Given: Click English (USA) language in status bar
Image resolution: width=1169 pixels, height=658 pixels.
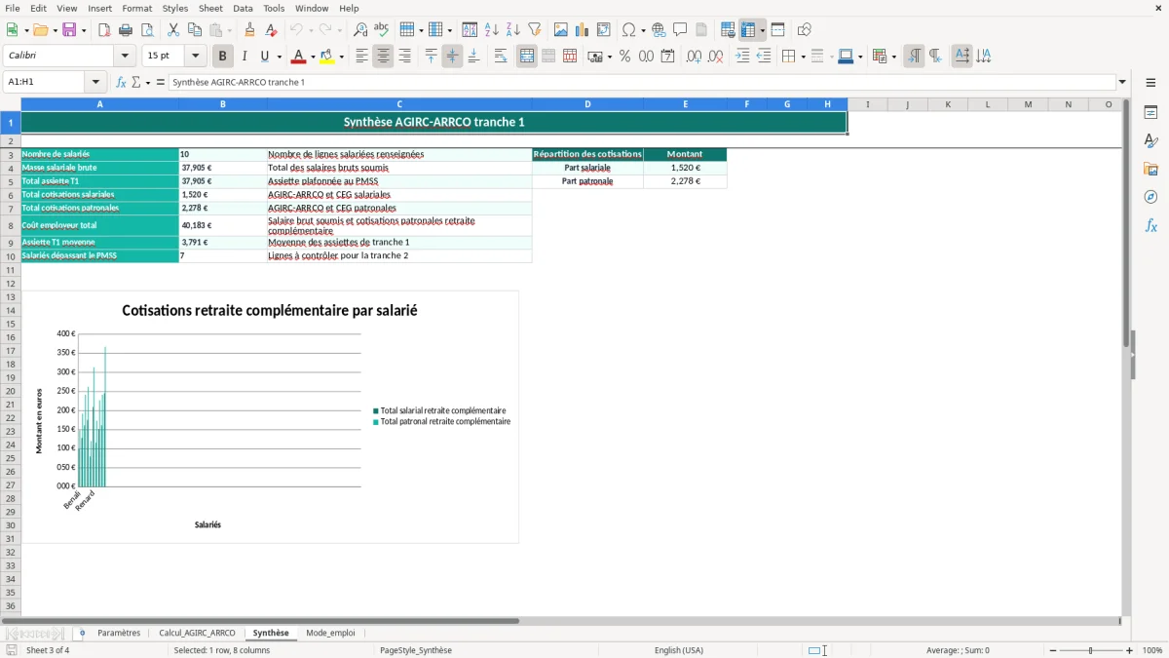Looking at the screenshot, I should [678, 650].
